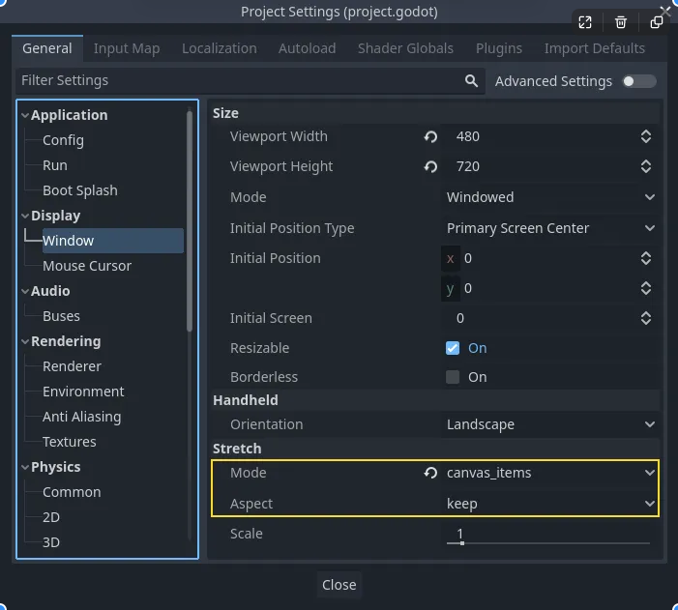Collapse the Rendering tree section
The width and height of the screenshot is (678, 610).
click(x=25, y=341)
